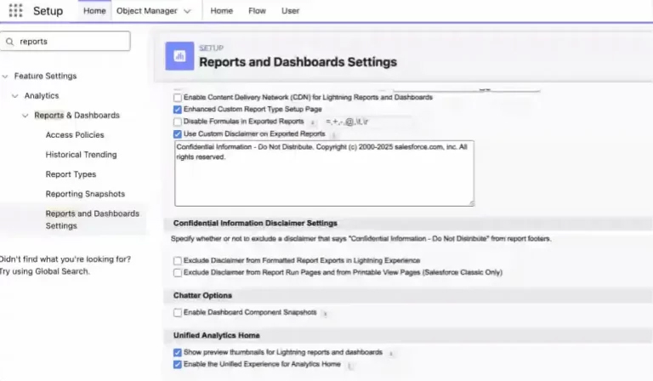Check Exclude Disclaimer from Formatted Report Exports

[x=177, y=260]
